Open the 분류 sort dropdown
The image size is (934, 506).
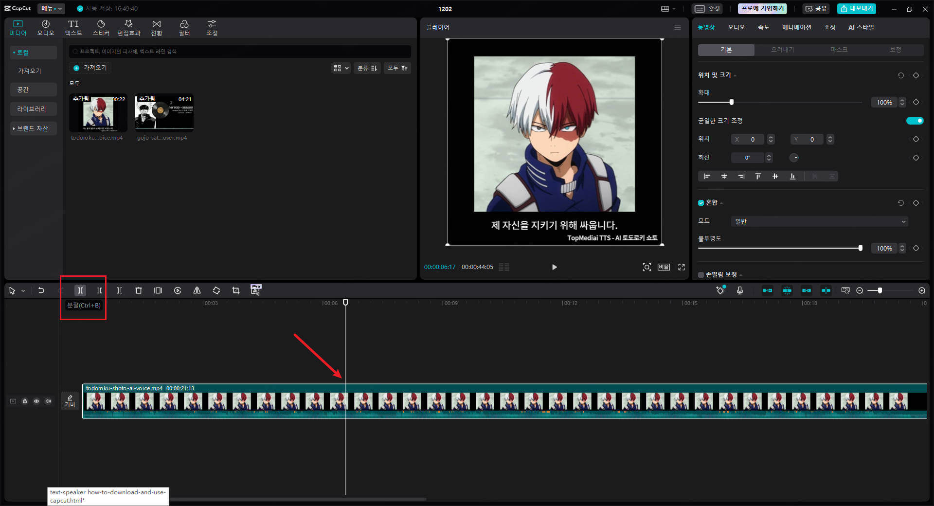[x=367, y=68]
